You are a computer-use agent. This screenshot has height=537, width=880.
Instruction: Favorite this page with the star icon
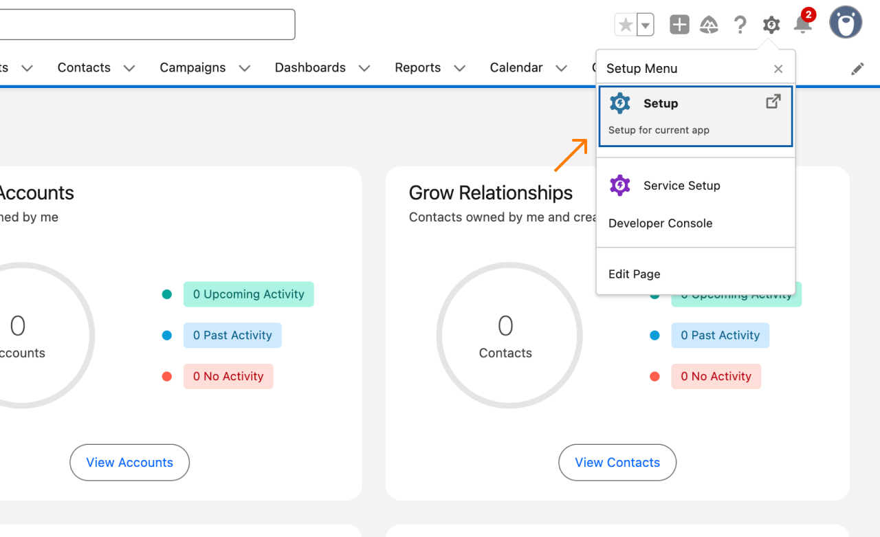(626, 25)
